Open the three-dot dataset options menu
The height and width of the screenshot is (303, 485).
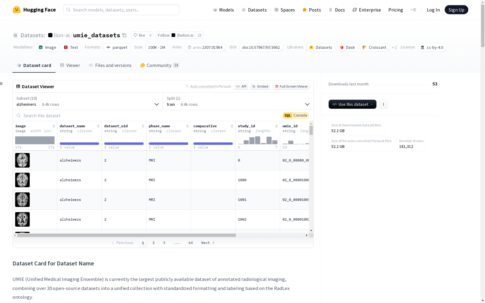383,104
